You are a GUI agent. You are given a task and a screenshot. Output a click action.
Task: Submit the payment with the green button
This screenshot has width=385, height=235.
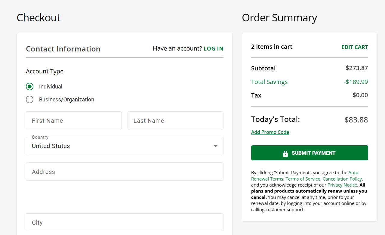point(310,153)
